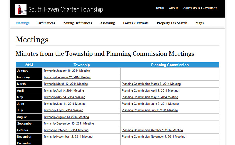This screenshot has height=145, width=235.
Task: Open the ABOUT page
Action: (x=173, y=8)
